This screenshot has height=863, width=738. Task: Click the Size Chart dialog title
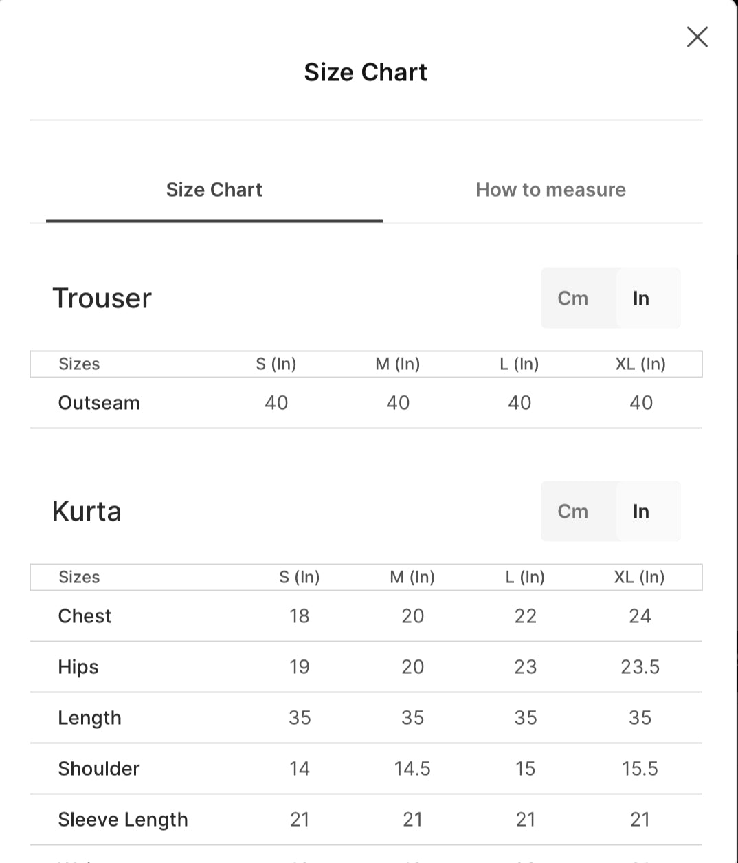(x=366, y=72)
